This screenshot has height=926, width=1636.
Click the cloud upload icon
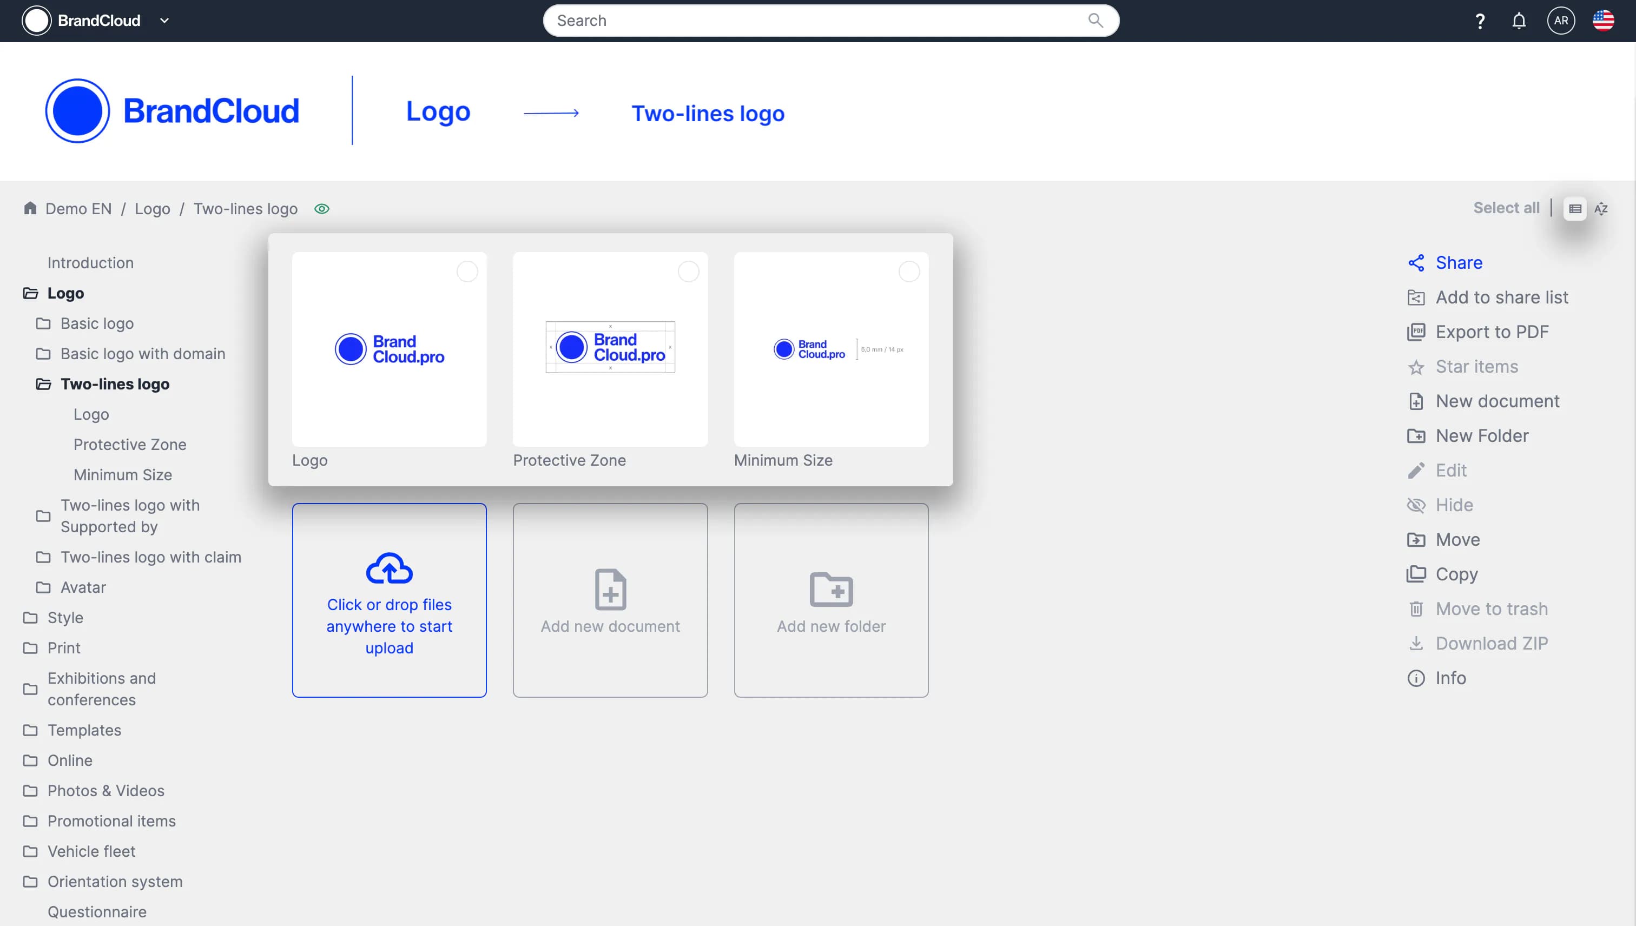coord(390,568)
